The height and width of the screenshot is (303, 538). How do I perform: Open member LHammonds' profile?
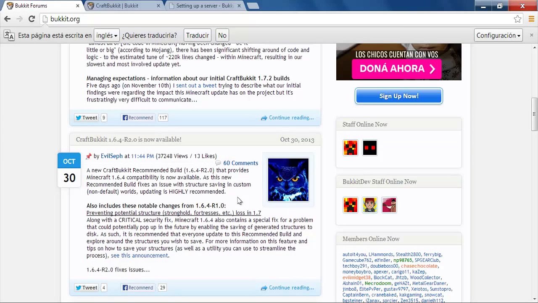381,255
